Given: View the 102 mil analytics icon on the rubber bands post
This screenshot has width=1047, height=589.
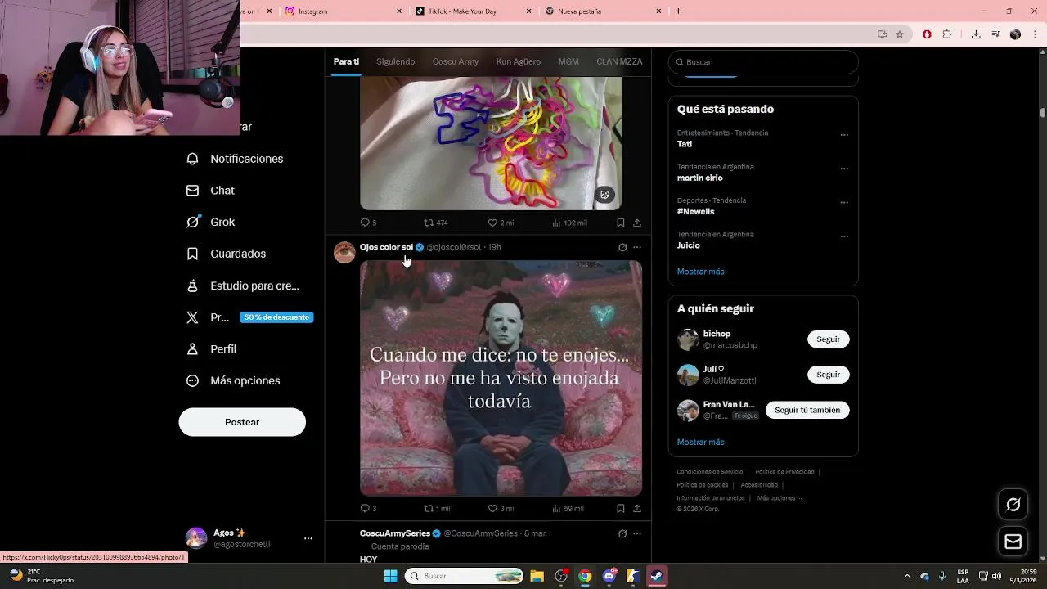Looking at the screenshot, I should [x=556, y=223].
